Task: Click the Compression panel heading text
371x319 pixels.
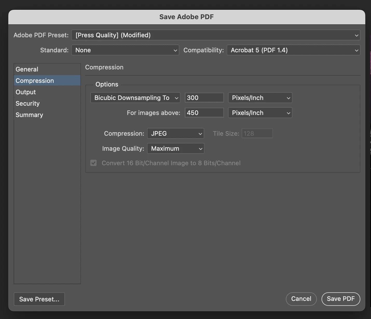Action: click(x=104, y=67)
